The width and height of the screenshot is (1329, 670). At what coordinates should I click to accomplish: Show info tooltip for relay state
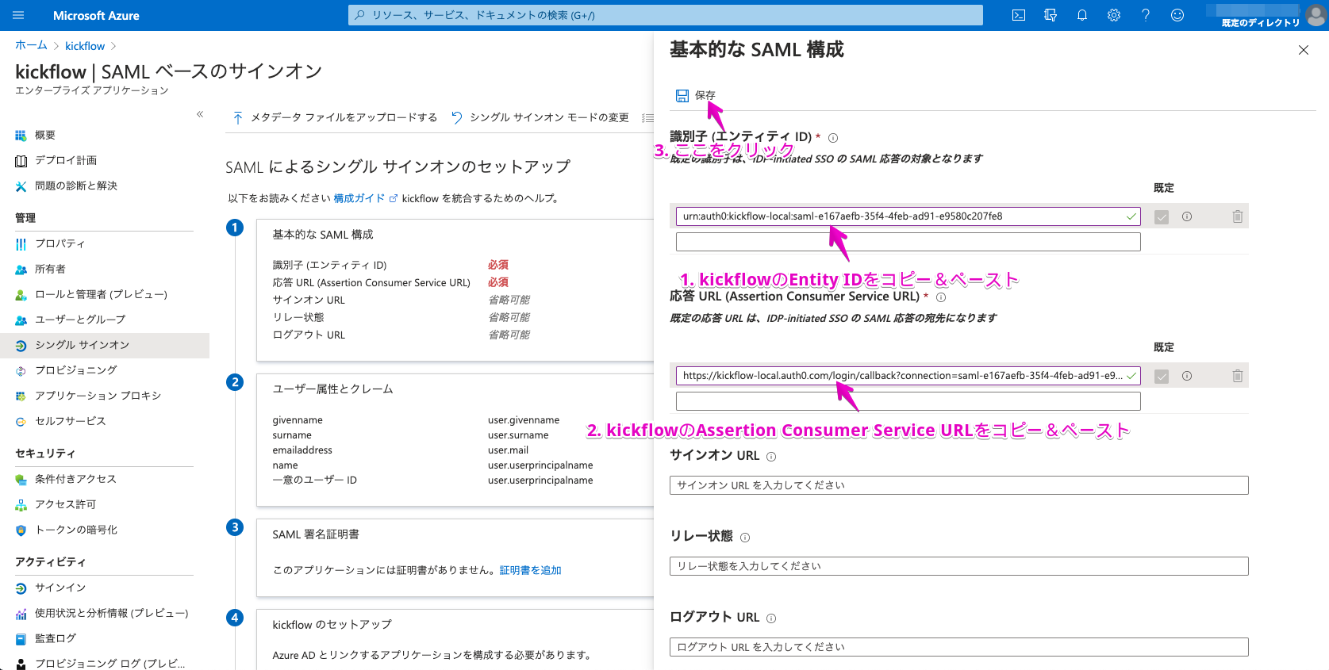point(745,538)
